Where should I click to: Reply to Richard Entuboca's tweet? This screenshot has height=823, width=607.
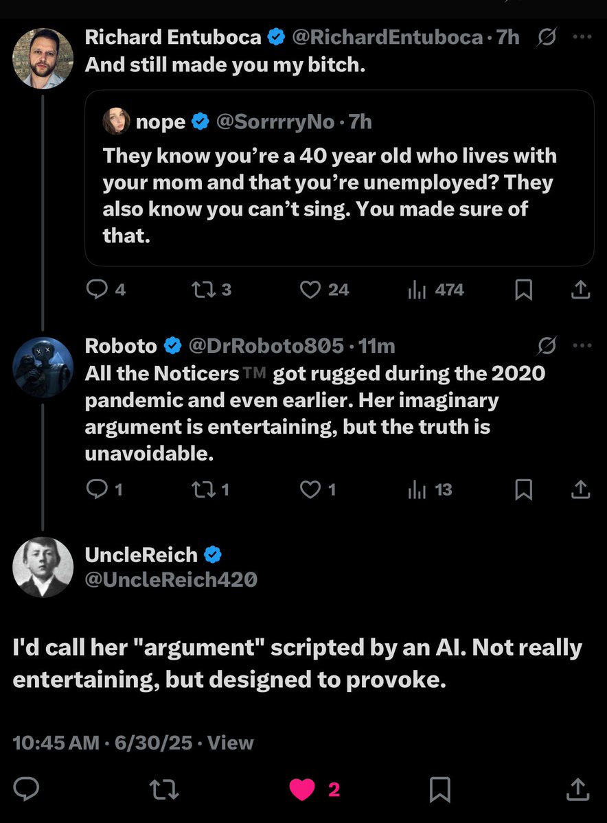tap(96, 290)
